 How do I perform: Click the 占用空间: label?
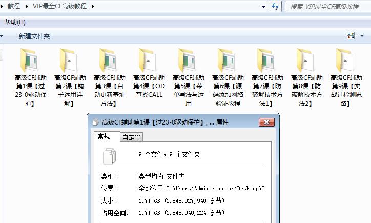(x=114, y=213)
